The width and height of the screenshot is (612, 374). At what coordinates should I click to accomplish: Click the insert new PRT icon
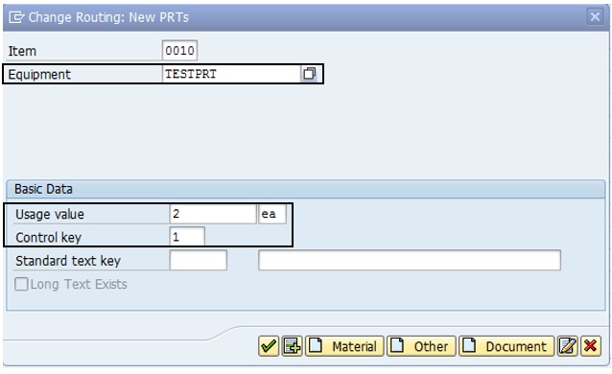(x=292, y=346)
